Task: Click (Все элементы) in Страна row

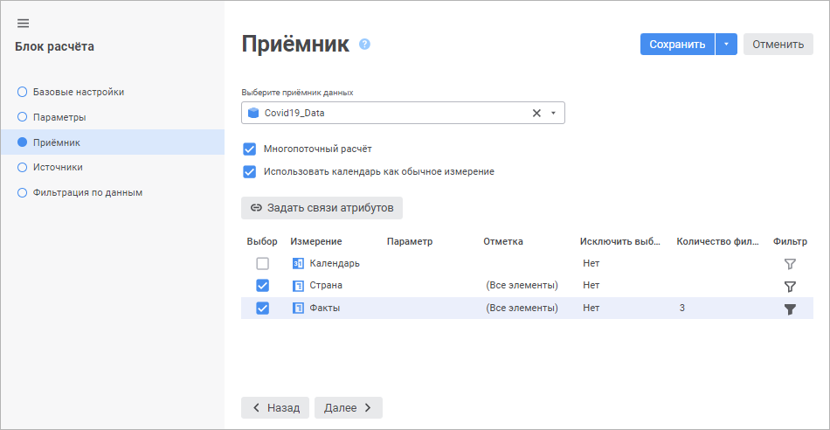Action: pos(522,286)
